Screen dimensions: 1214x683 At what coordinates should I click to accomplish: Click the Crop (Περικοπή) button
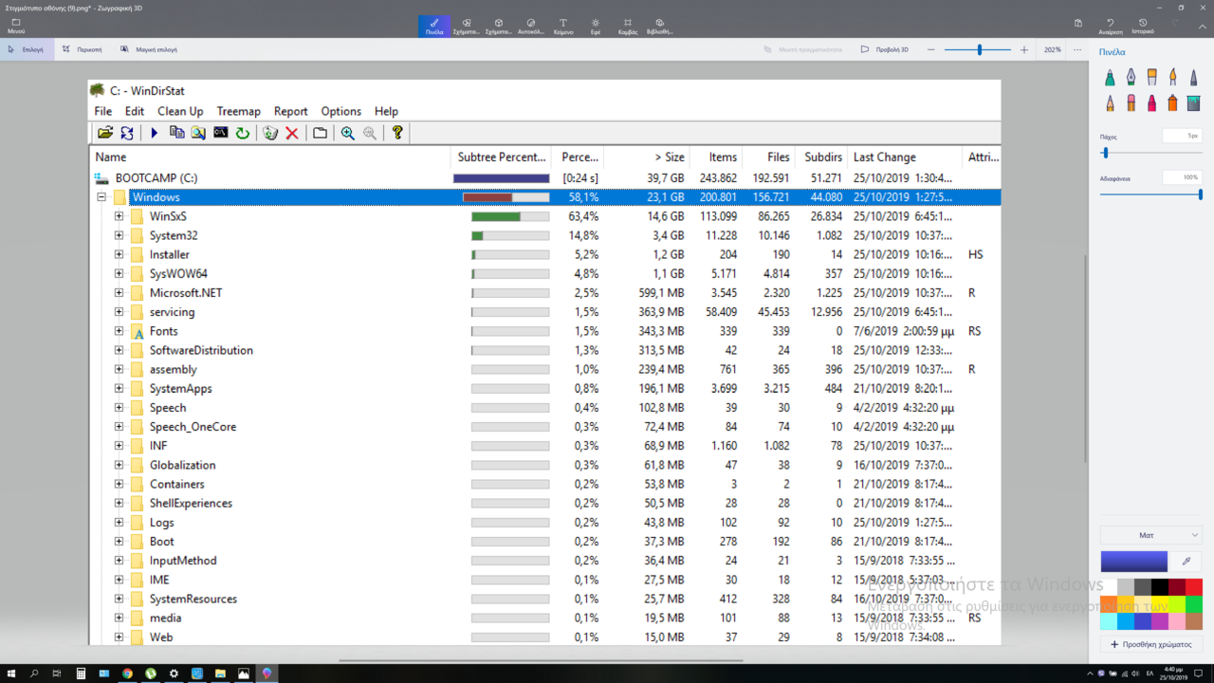click(x=82, y=49)
